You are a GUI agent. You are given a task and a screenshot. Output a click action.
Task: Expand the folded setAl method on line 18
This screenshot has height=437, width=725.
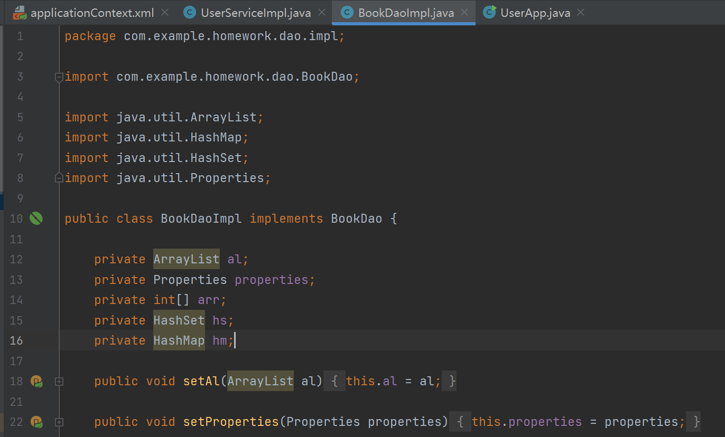click(59, 381)
